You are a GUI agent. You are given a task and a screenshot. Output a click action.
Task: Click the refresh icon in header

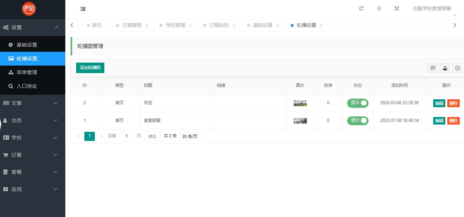point(361,9)
